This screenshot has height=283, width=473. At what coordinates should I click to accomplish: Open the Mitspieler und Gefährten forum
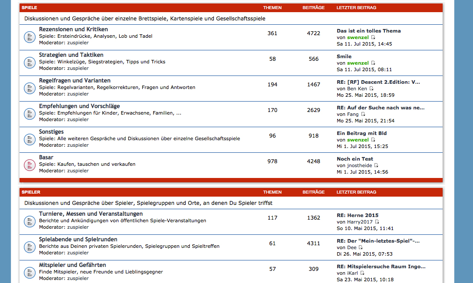pyautogui.click(x=72, y=265)
